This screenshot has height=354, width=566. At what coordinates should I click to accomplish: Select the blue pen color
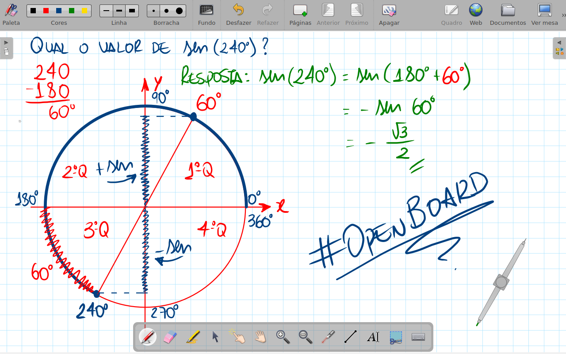pos(59,11)
